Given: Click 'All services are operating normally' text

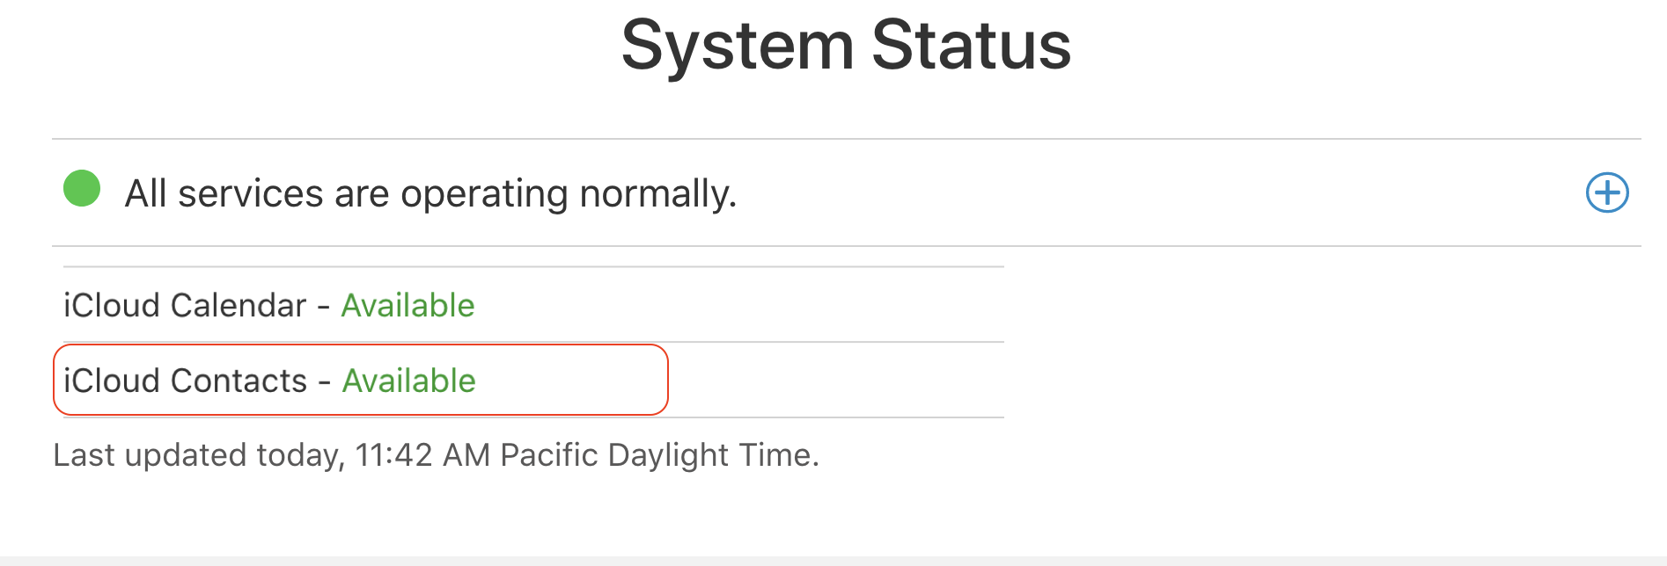Looking at the screenshot, I should [x=430, y=193].
